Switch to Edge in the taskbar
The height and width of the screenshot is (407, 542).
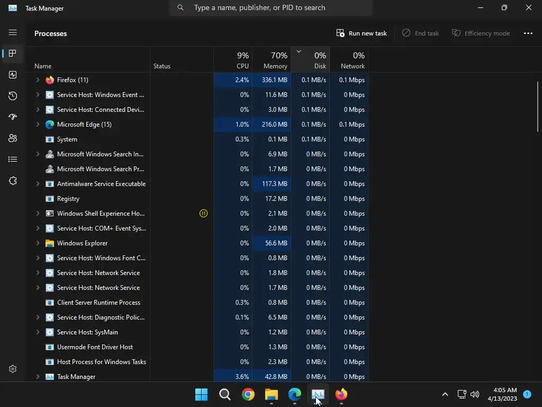click(294, 394)
